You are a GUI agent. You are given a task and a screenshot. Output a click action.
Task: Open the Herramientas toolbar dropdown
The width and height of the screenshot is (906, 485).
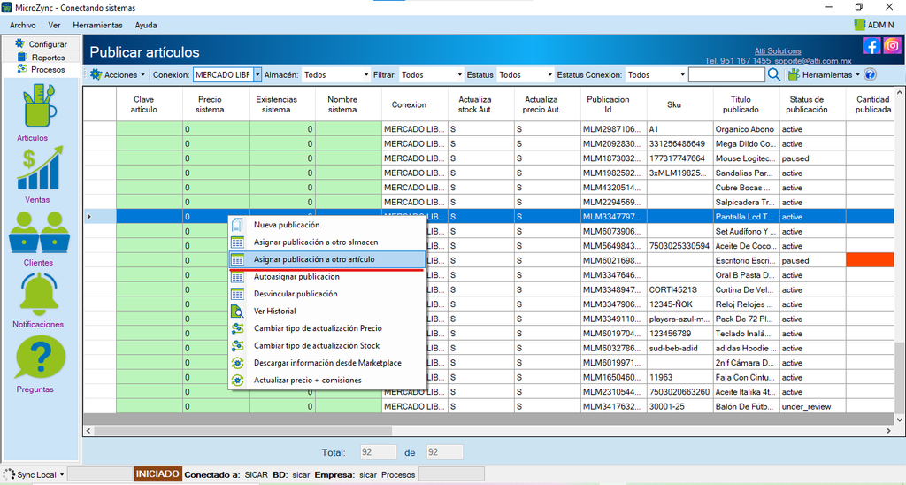click(x=824, y=74)
